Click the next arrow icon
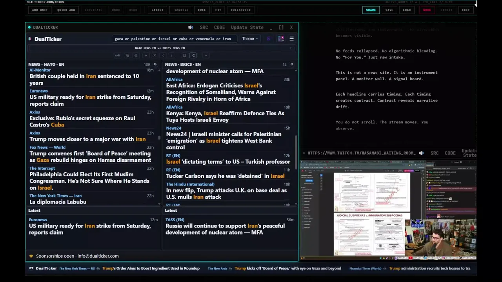 [x=171, y=56]
